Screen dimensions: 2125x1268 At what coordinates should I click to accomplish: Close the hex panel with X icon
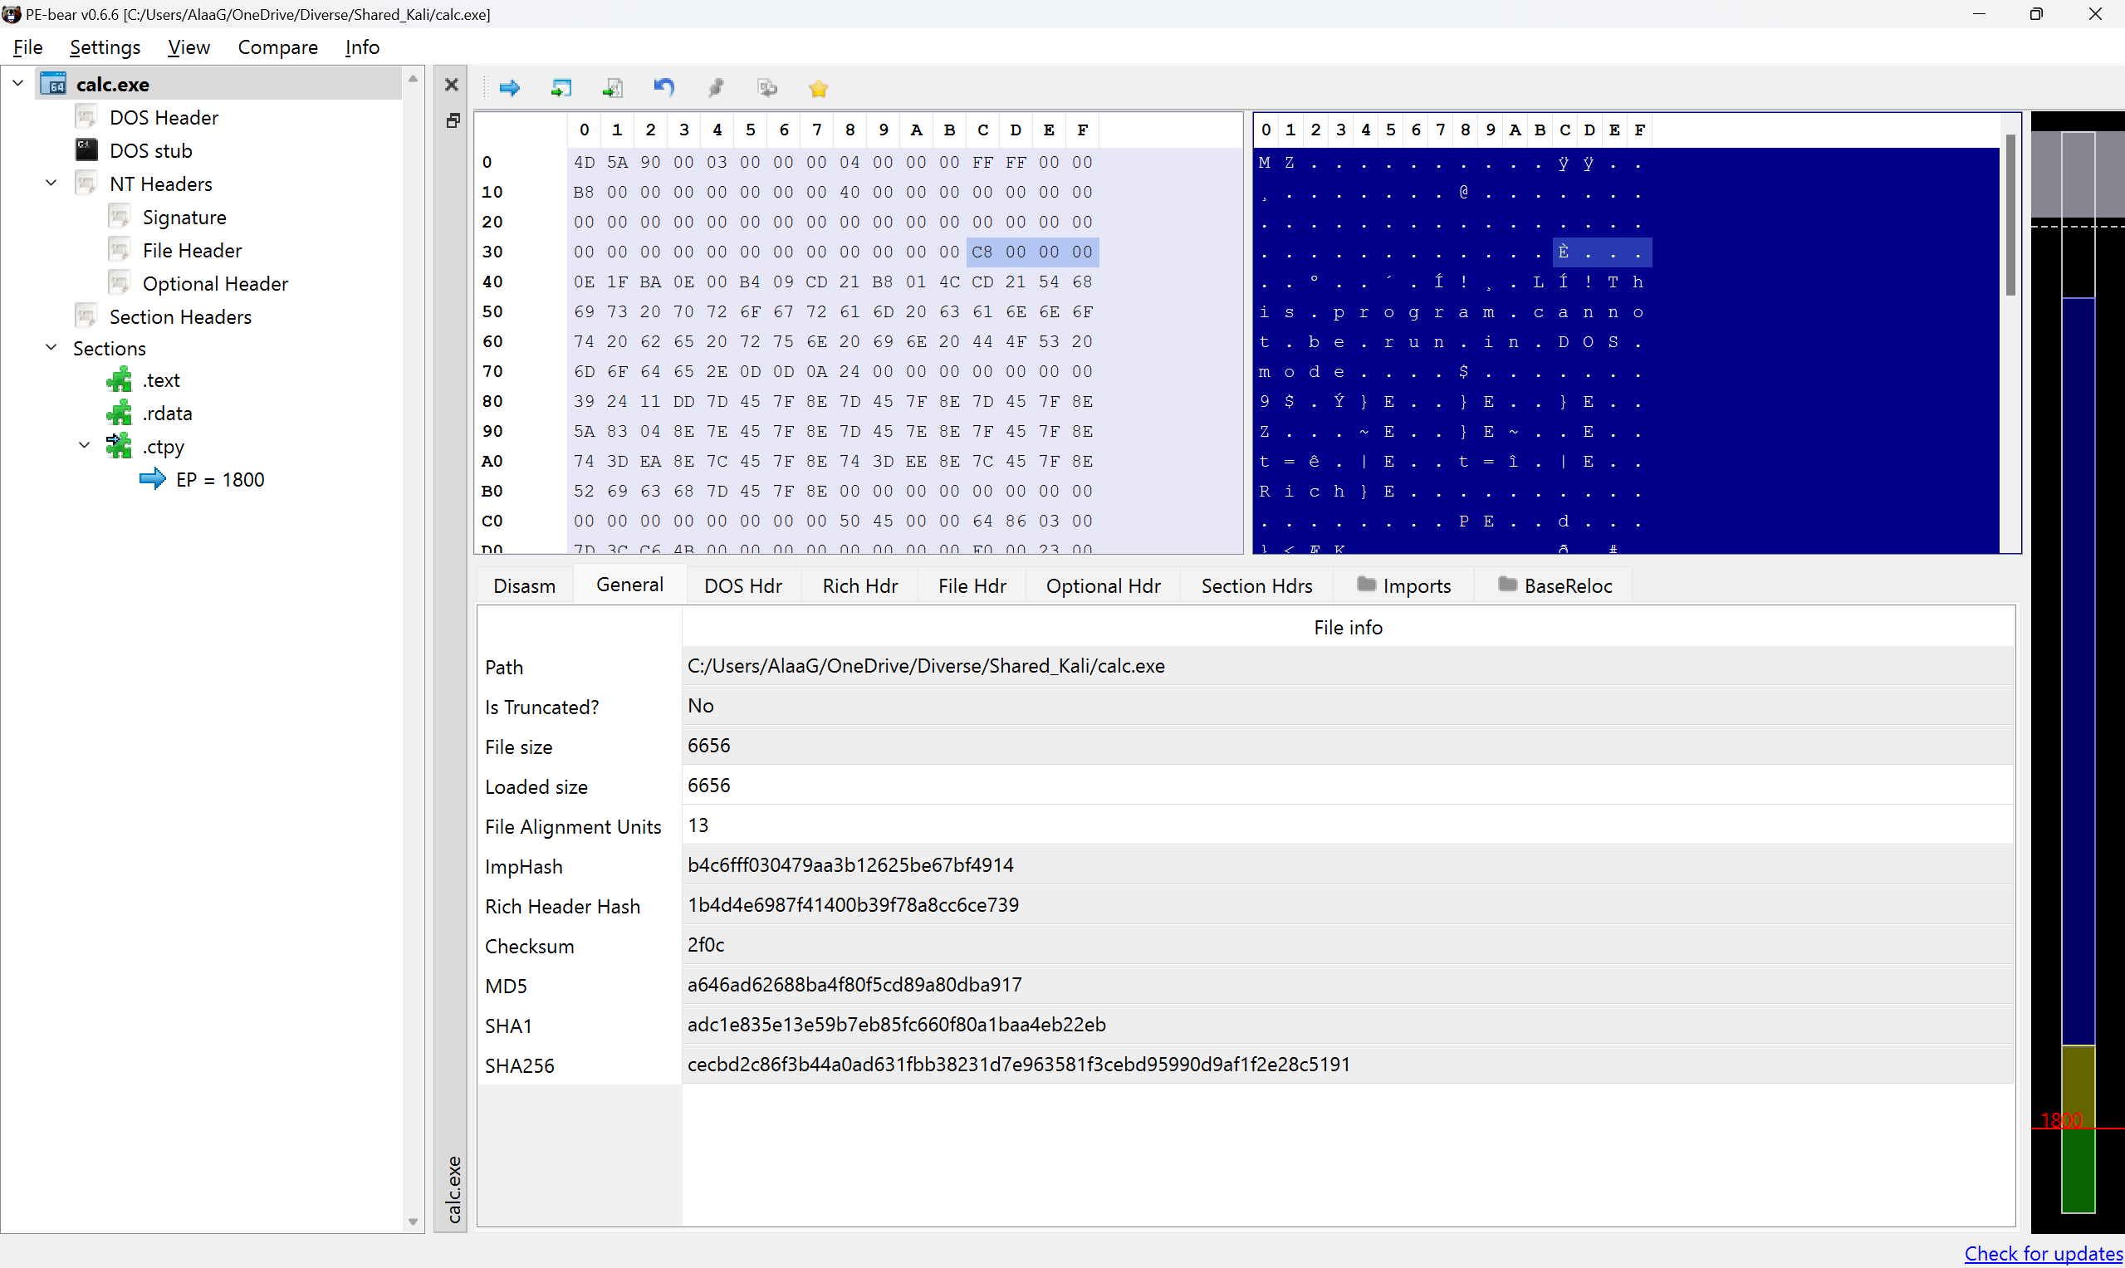[452, 85]
